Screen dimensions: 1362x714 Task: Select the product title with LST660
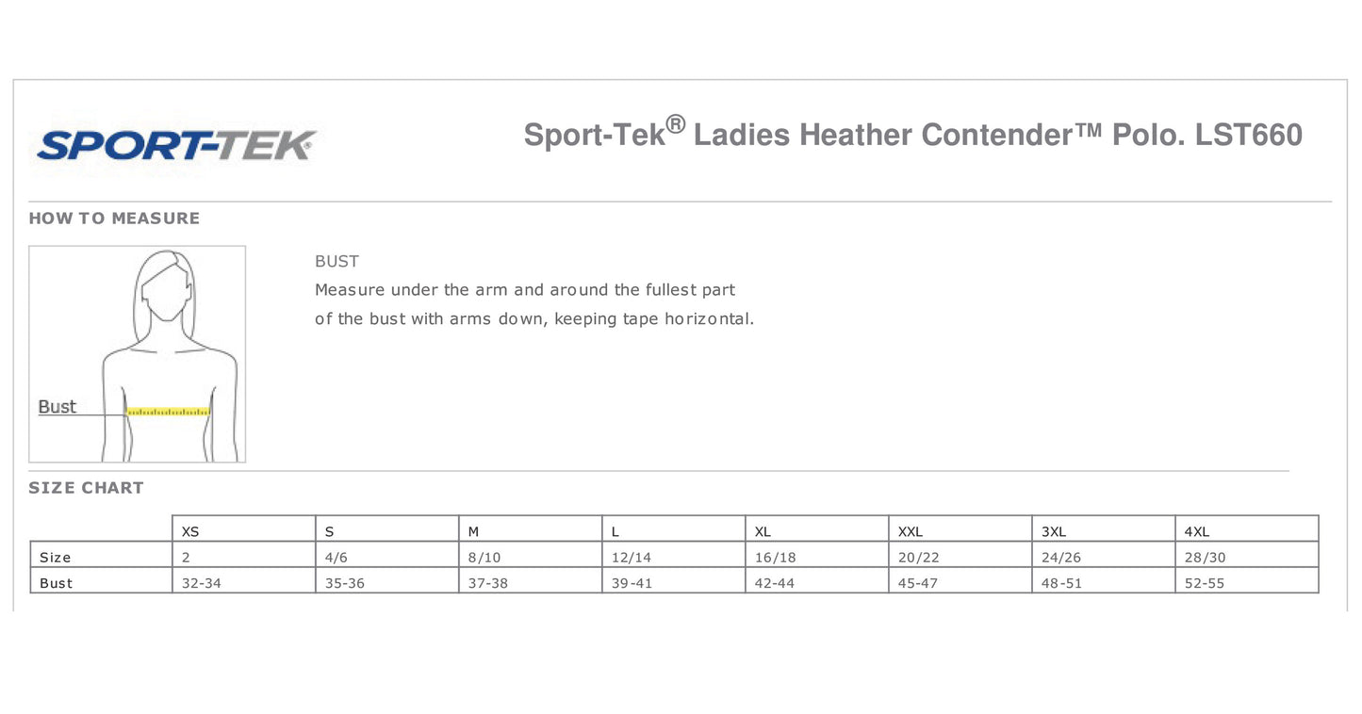click(x=912, y=135)
